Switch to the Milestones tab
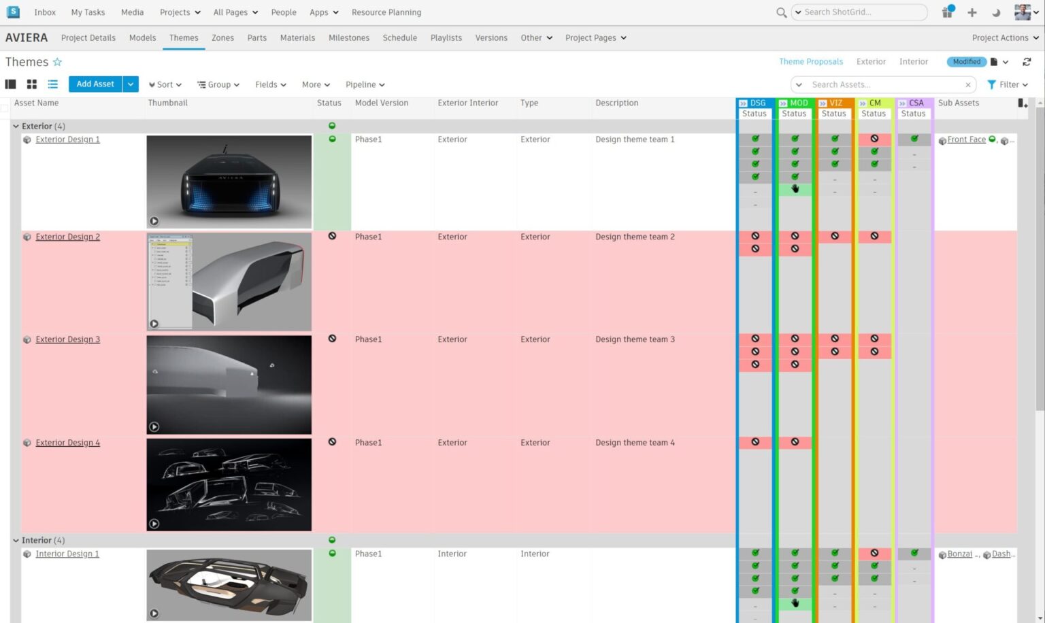This screenshot has width=1045, height=623. click(x=349, y=37)
